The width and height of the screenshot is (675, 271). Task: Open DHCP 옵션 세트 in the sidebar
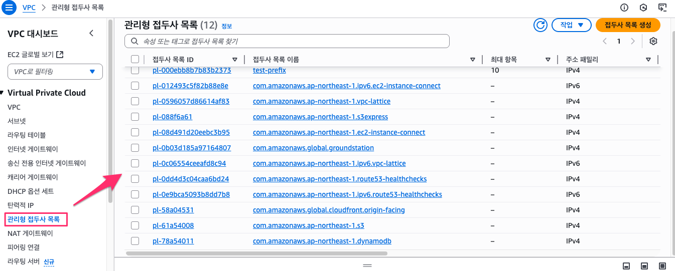tap(31, 191)
